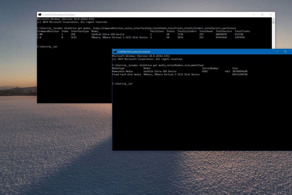Viewport: 292px width, 195px height.
Task: Click the Removable Media row text
Action: coord(122,71)
